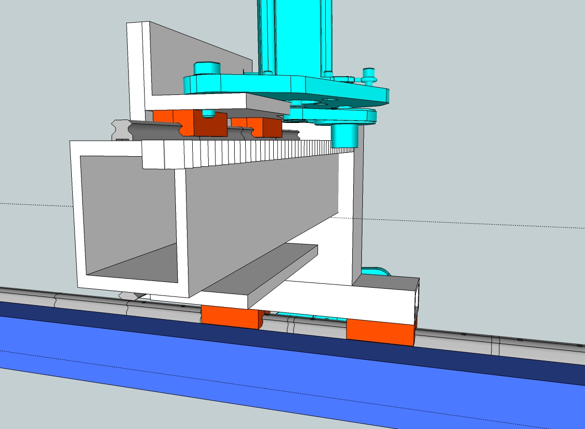Click the cyan bolt head right of the plate
The width and height of the screenshot is (585, 429).
(369, 73)
